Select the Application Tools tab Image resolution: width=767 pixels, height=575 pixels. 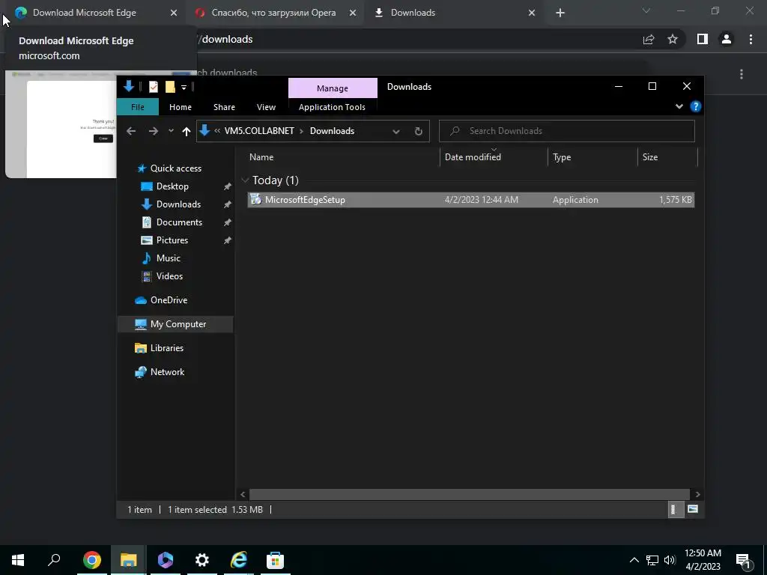pyautogui.click(x=332, y=106)
